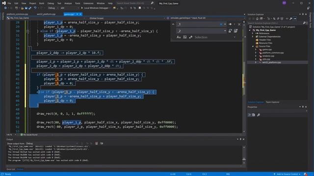
Task: Click the Save All toolbar icon
Action: click(x=30, y=8)
